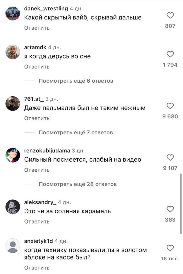Reply to renzokubijudama's comment
This screenshot has width=183, height=274.
[37, 170]
